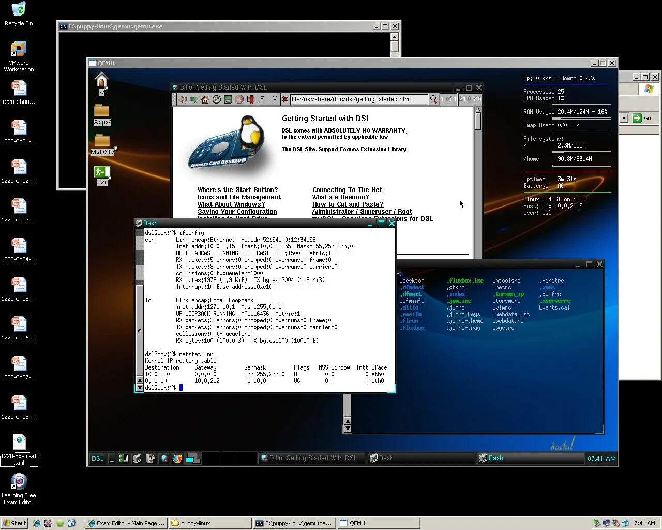Switch to qemu.exe console taskbar button

294,523
